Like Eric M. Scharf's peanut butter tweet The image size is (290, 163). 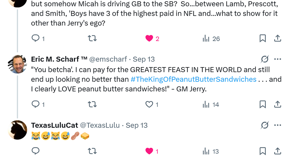(149, 104)
